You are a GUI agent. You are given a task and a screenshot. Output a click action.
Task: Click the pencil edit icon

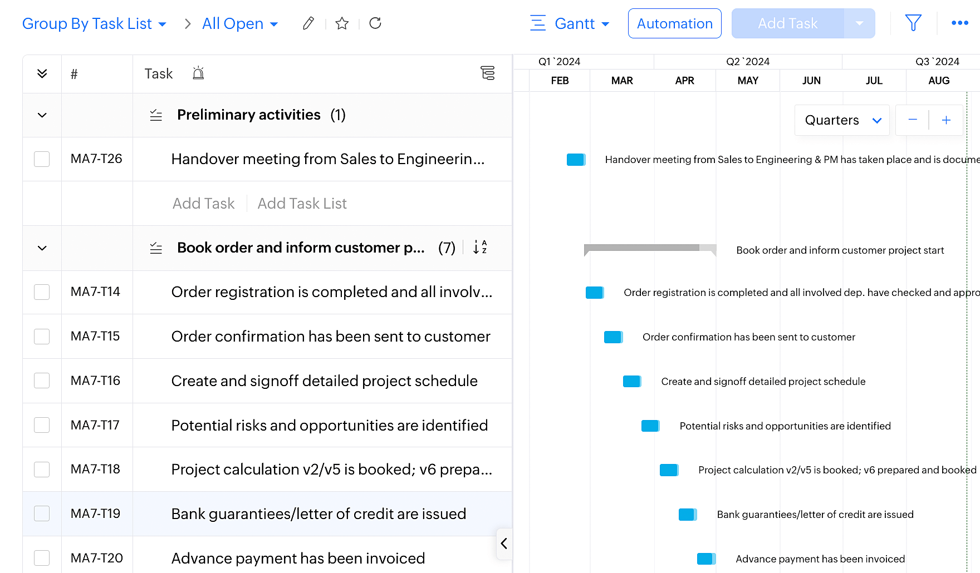tap(308, 23)
